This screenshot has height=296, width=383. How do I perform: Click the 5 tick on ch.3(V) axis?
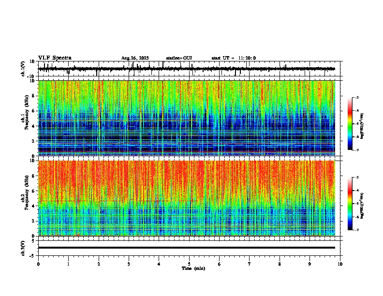(34, 240)
